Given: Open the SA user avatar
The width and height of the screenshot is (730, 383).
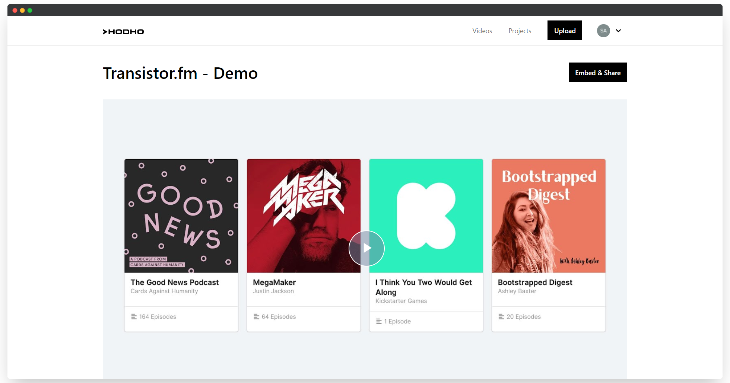Looking at the screenshot, I should 603,31.
